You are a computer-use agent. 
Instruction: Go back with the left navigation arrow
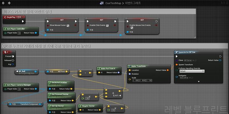(3, 3)
